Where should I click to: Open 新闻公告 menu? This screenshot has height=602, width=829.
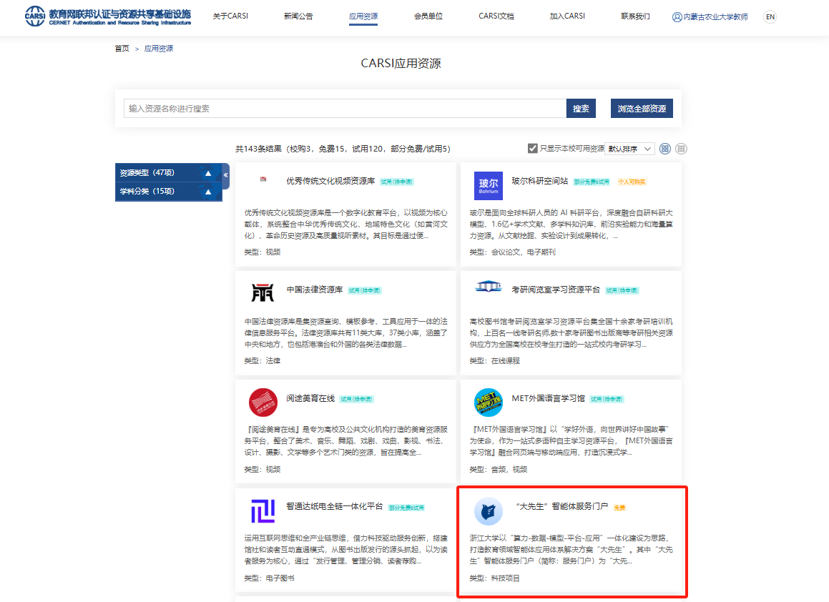click(x=298, y=16)
